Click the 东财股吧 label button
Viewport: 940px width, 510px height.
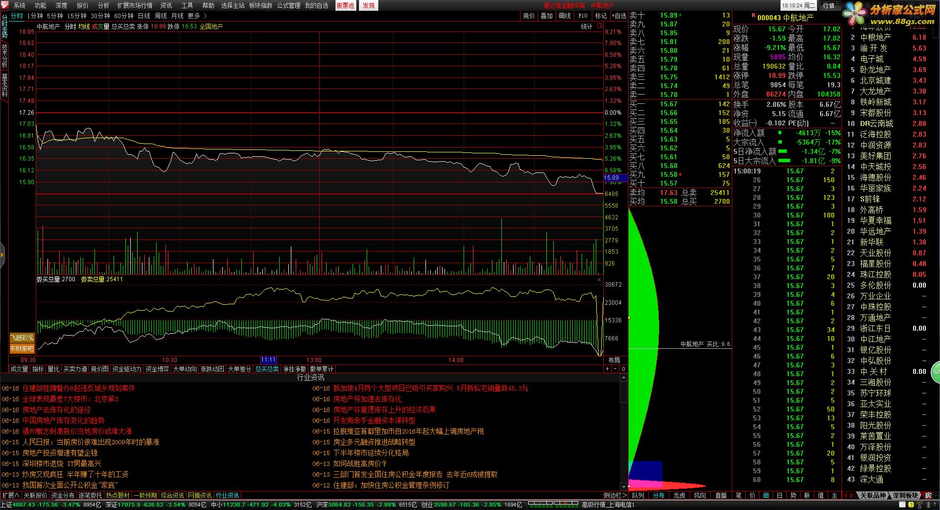pyautogui.click(x=23, y=349)
